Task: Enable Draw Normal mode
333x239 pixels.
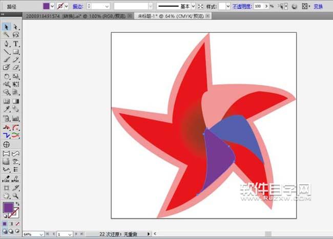Action: [5, 231]
